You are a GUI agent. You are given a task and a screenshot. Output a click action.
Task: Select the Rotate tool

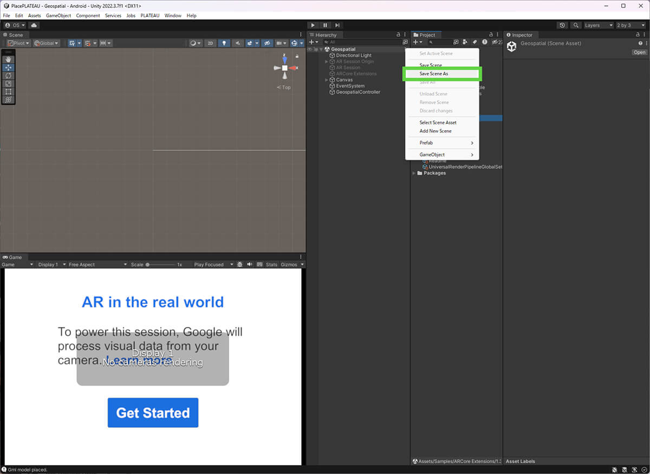tap(8, 75)
